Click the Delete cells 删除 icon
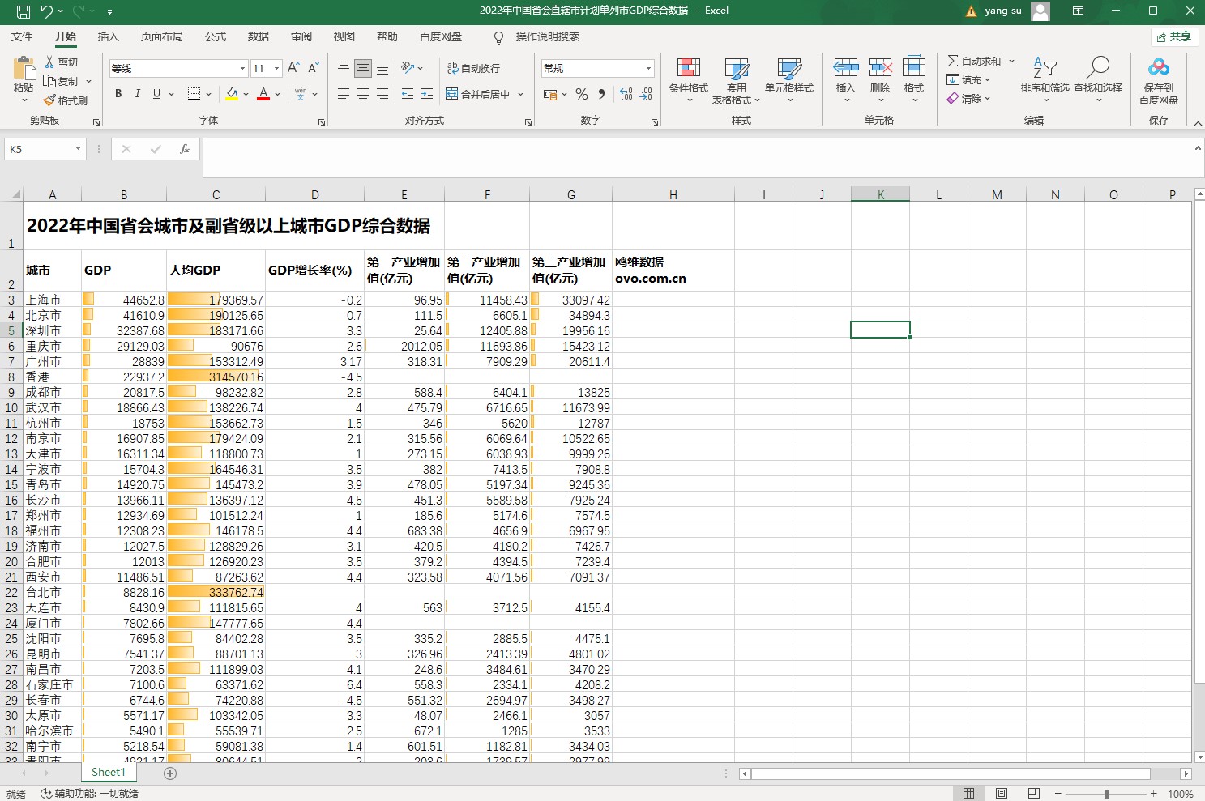Image resolution: width=1205 pixels, height=801 pixels. (x=880, y=67)
